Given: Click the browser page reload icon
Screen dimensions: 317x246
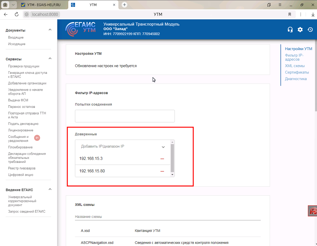Looking at the screenshot, I should coord(17,14).
